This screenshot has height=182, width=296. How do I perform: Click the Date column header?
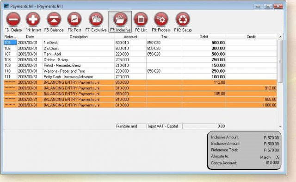(x=30, y=37)
